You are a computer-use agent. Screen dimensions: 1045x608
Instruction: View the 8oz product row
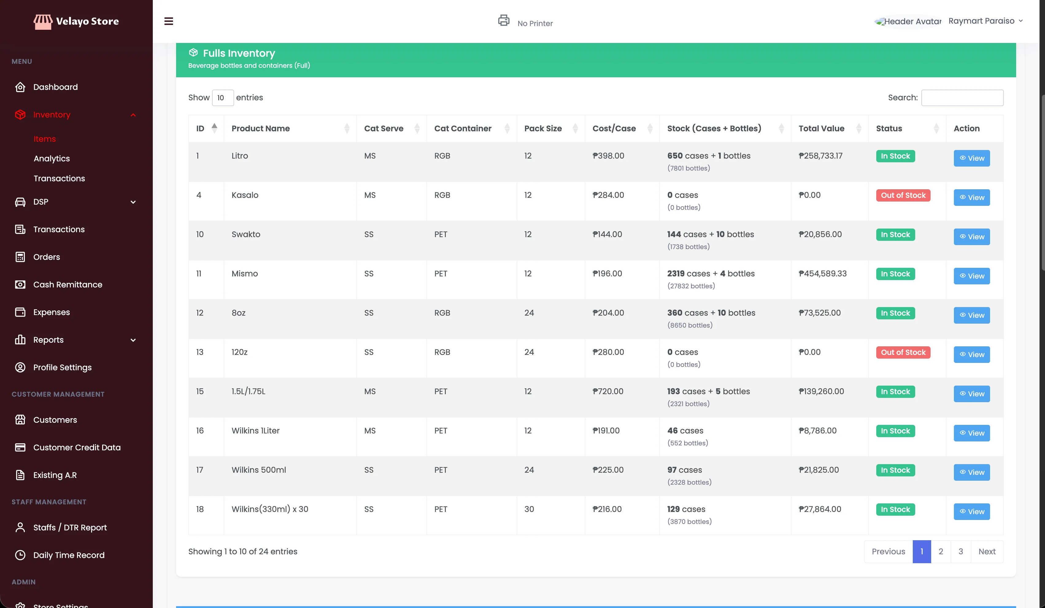click(x=972, y=315)
